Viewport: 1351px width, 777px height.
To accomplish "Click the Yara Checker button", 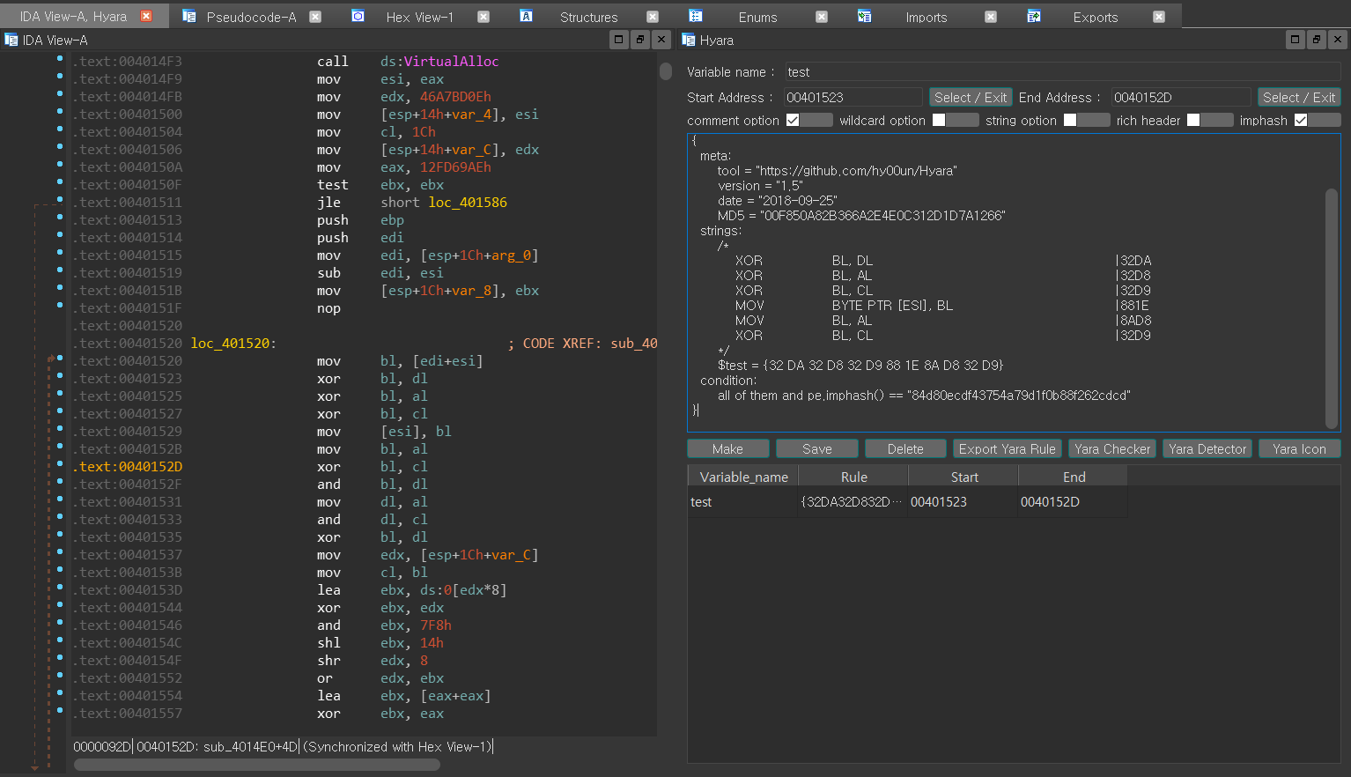I will (x=1112, y=449).
